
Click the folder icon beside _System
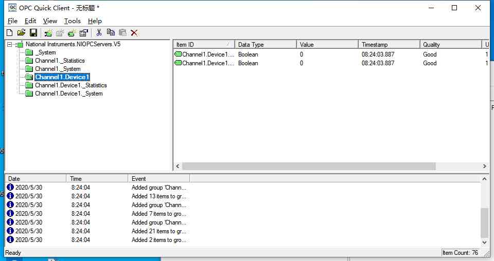coord(29,52)
